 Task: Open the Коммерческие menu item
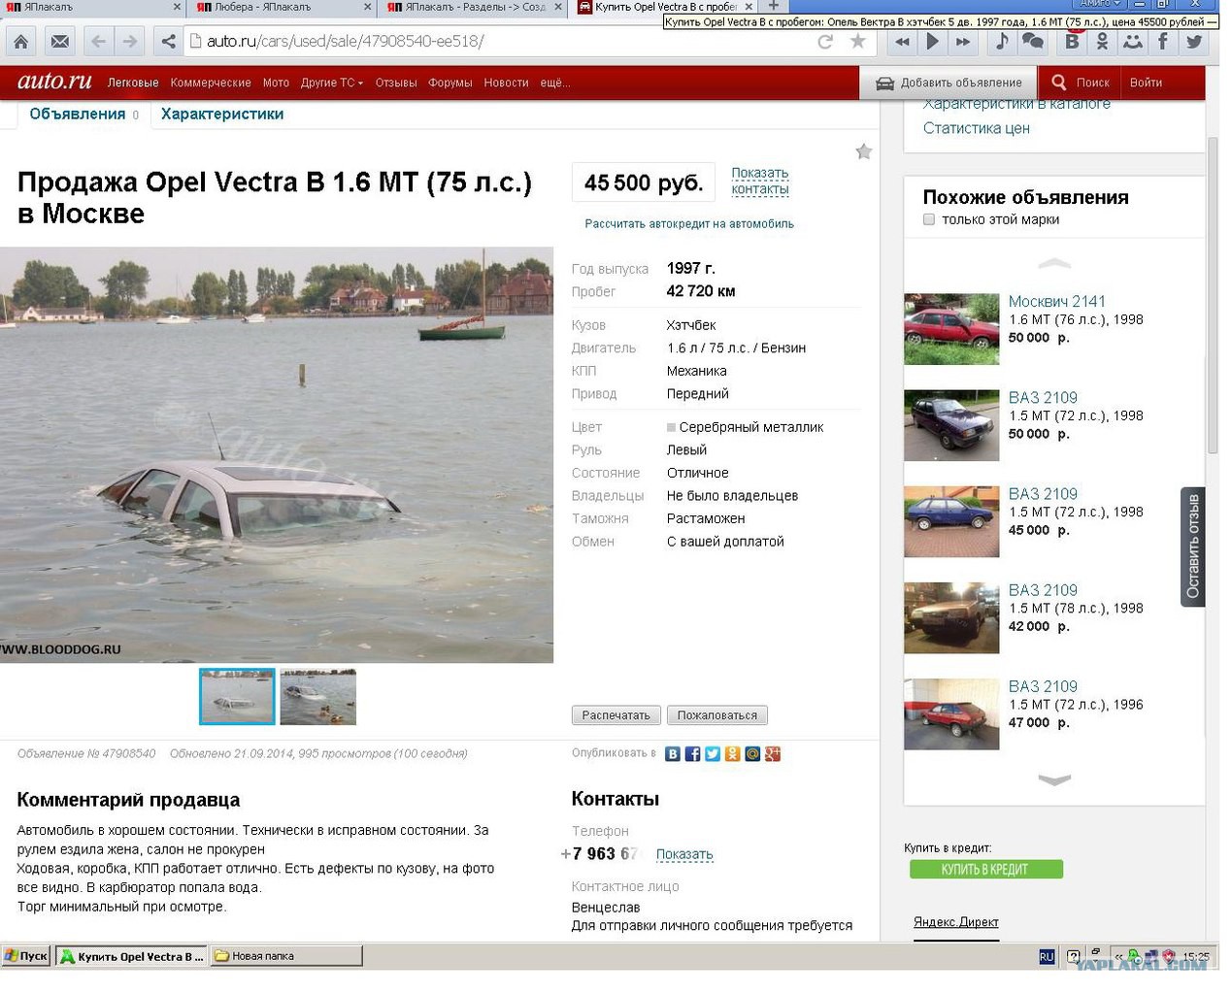(211, 83)
